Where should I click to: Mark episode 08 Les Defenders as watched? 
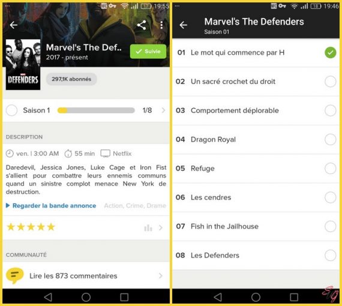pyautogui.click(x=330, y=256)
